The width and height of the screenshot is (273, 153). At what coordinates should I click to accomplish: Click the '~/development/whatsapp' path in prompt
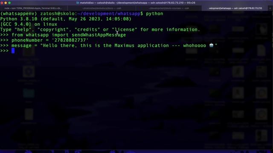109,14
